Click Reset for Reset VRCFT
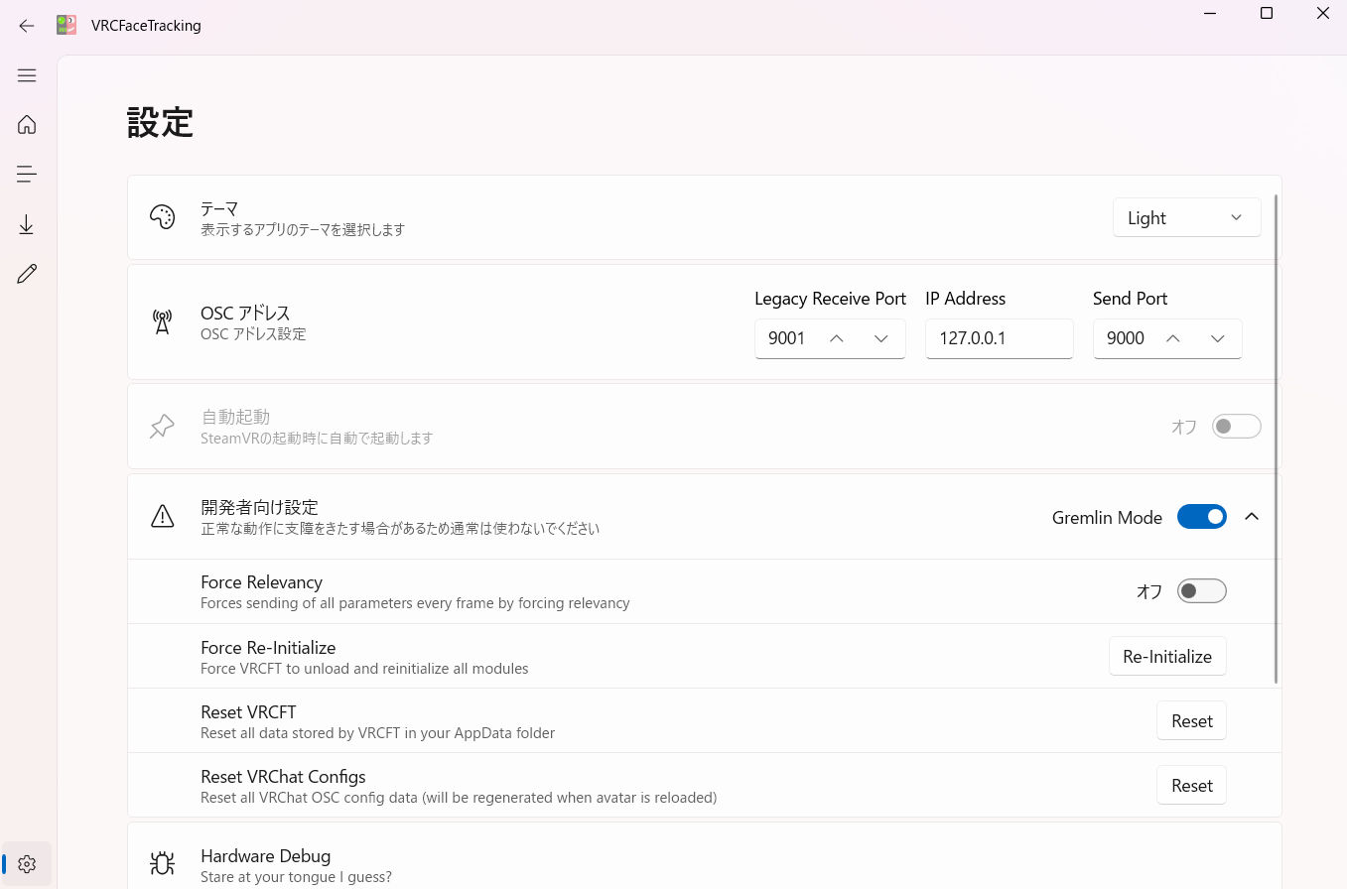 click(x=1191, y=721)
